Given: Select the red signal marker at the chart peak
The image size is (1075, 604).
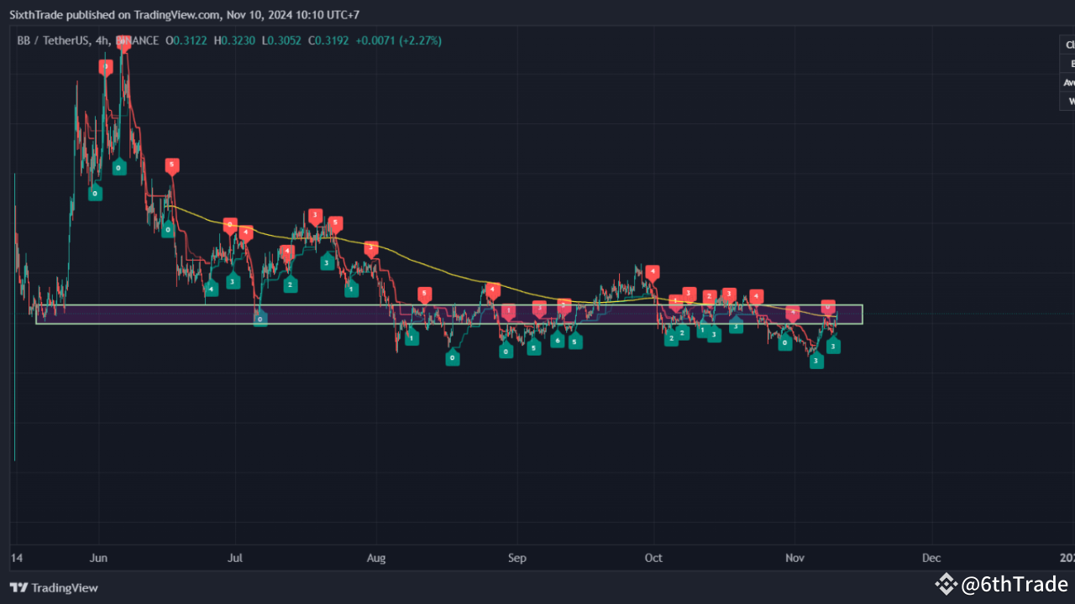Looking at the screenshot, I should tap(123, 44).
